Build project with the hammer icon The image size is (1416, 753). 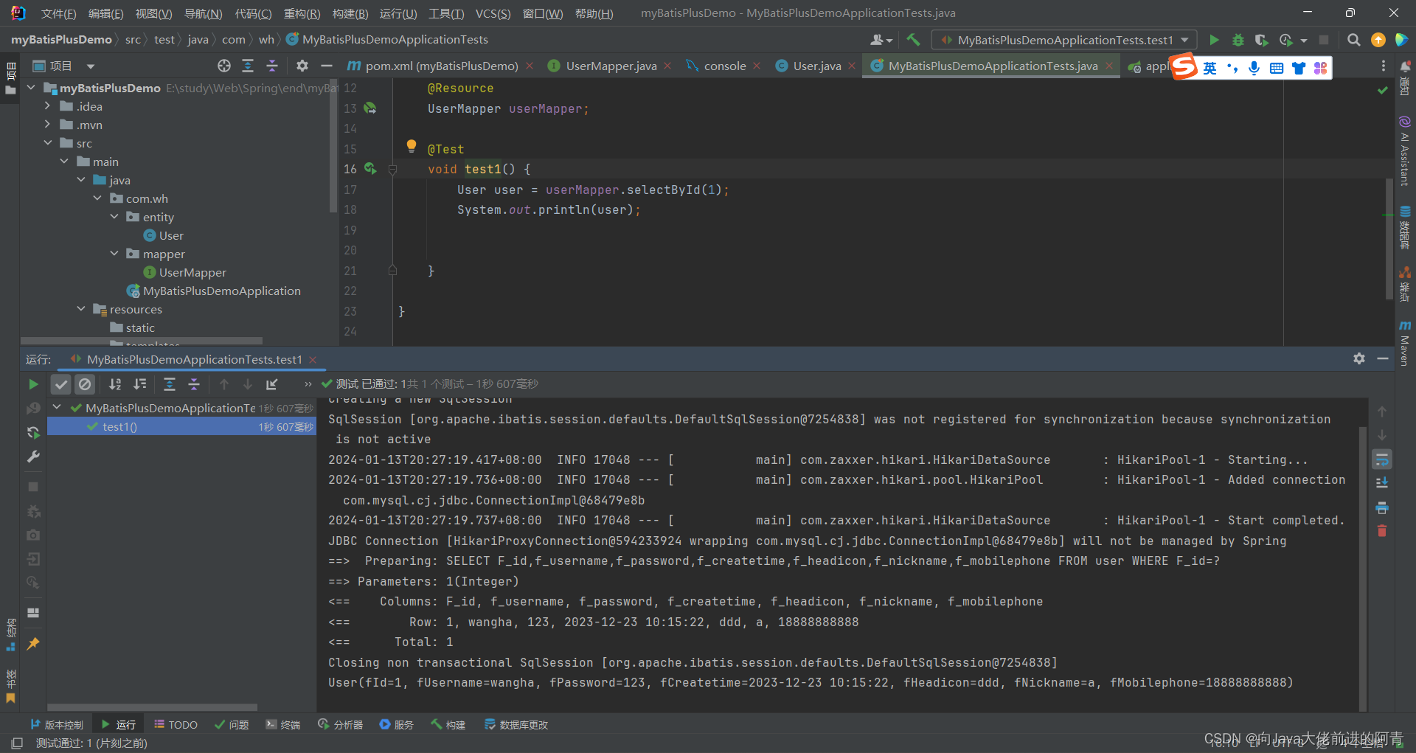pos(913,40)
